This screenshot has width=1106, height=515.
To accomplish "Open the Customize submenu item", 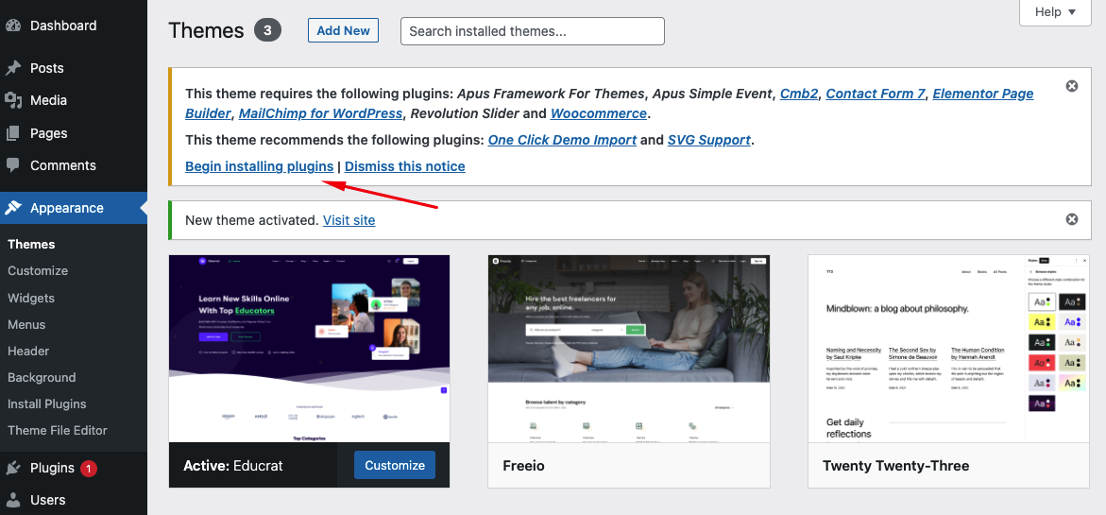I will click(38, 270).
